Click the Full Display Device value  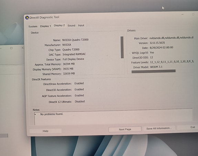[x=73, y=59]
